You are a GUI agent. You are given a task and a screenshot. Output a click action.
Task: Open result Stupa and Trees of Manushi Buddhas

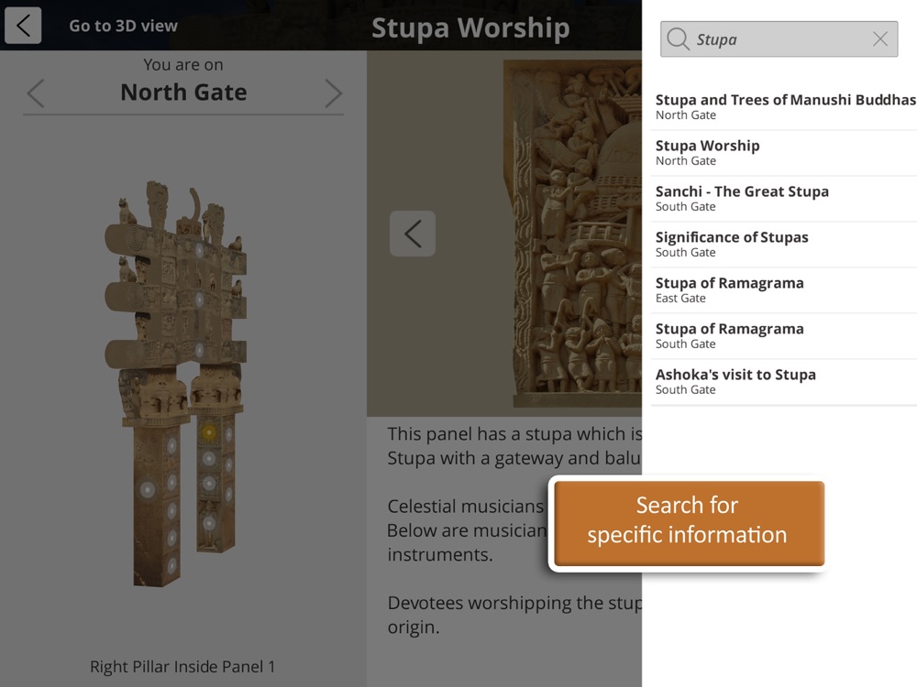784,107
